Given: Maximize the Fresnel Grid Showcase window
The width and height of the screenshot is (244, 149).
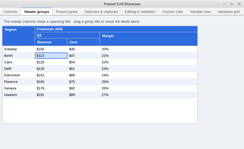Looking at the screenshot, I should [232, 4].
